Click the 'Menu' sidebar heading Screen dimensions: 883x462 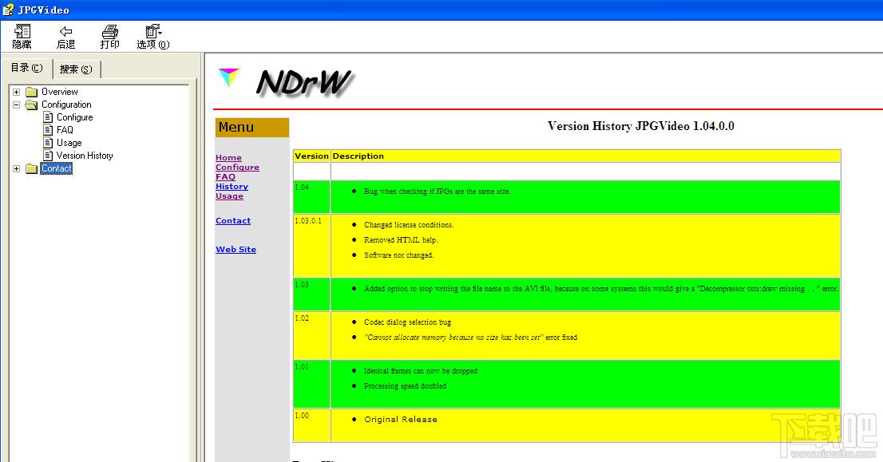pyautogui.click(x=251, y=127)
